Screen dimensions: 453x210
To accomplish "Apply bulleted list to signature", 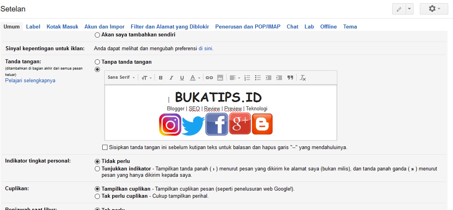I will click(258, 78).
